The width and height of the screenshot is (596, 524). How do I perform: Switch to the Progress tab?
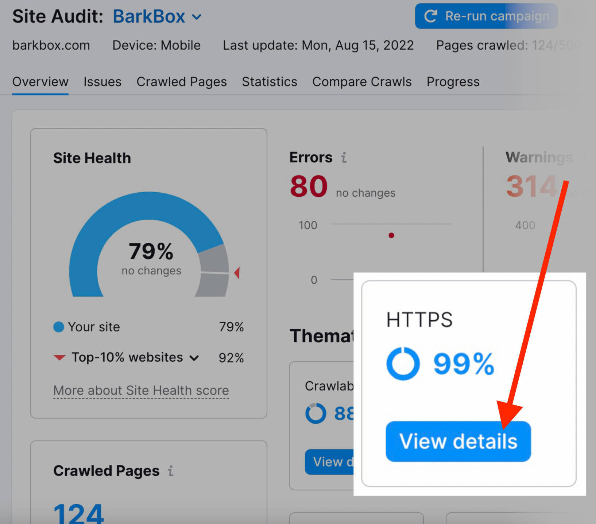point(453,82)
